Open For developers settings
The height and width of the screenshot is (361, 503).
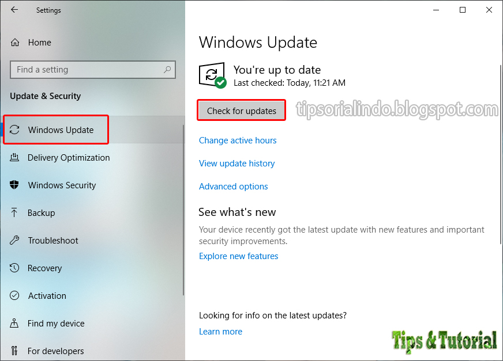click(x=55, y=351)
